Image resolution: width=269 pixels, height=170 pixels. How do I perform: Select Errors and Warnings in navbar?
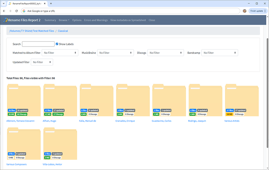(x=96, y=20)
